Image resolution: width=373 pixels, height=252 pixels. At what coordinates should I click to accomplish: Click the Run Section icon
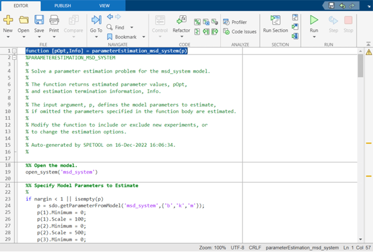275,20
